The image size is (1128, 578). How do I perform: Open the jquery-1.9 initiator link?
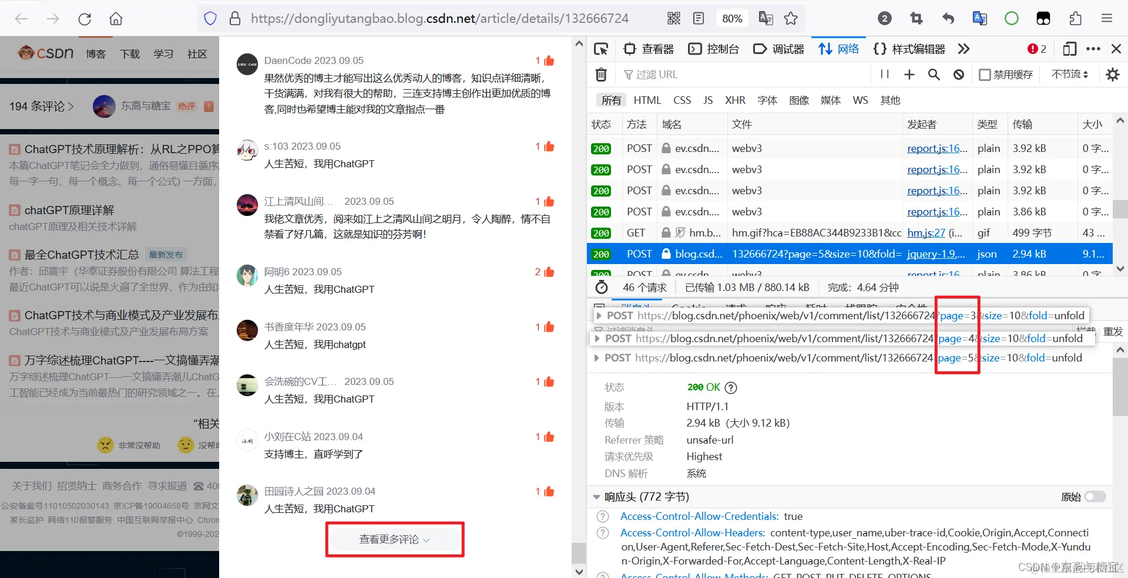click(935, 253)
